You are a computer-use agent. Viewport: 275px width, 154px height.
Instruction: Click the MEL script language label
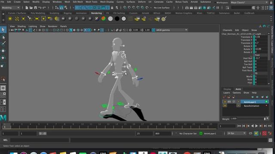(x=6, y=140)
